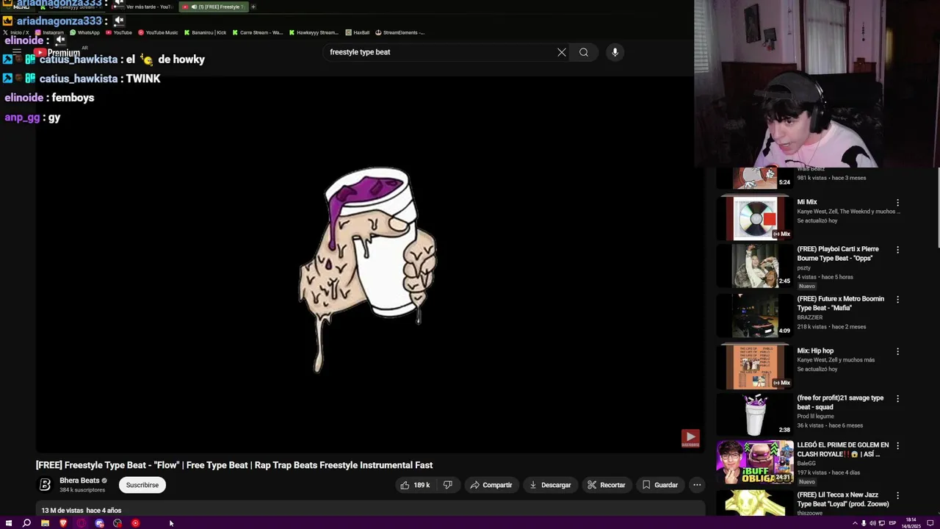Viewport: 940px width, 529px height.
Task: Share the video using Compartir
Action: coord(491,485)
